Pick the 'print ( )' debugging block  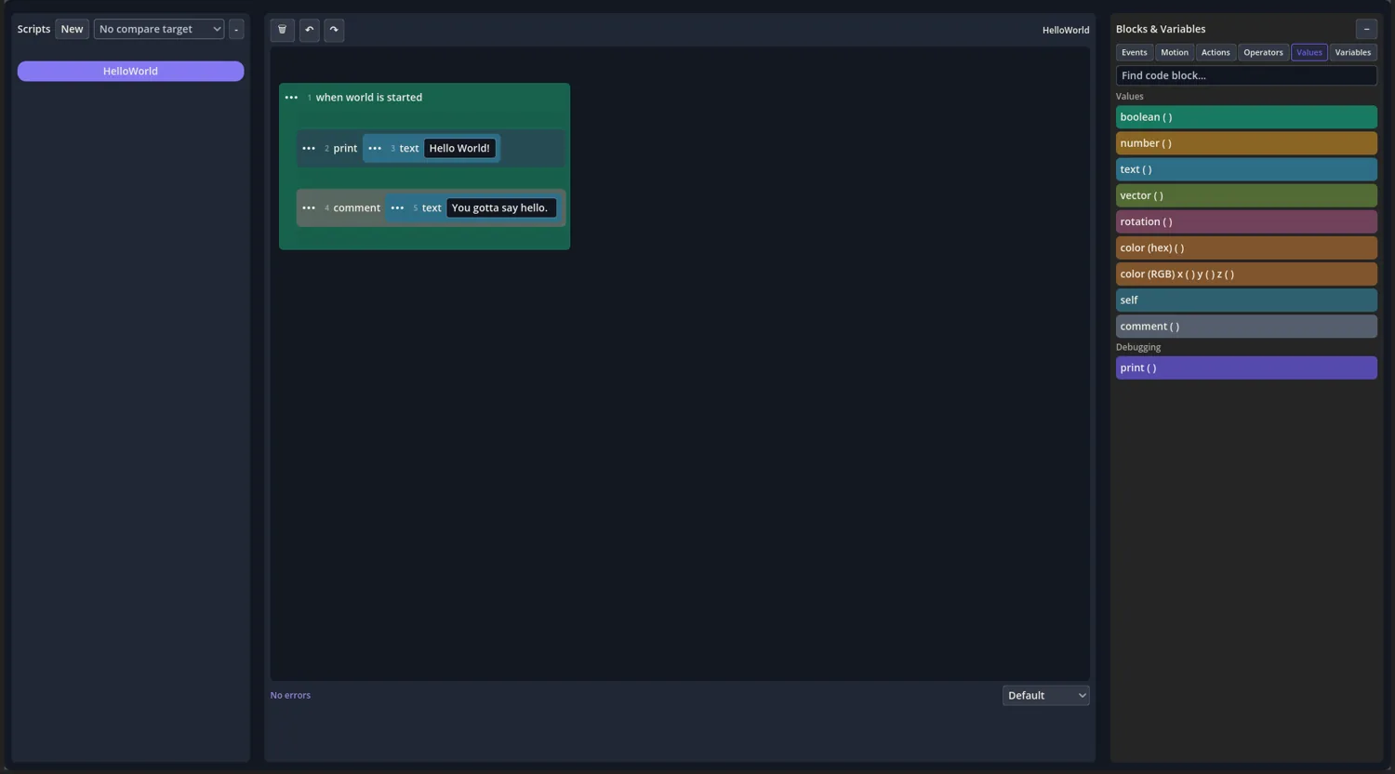pos(1246,367)
